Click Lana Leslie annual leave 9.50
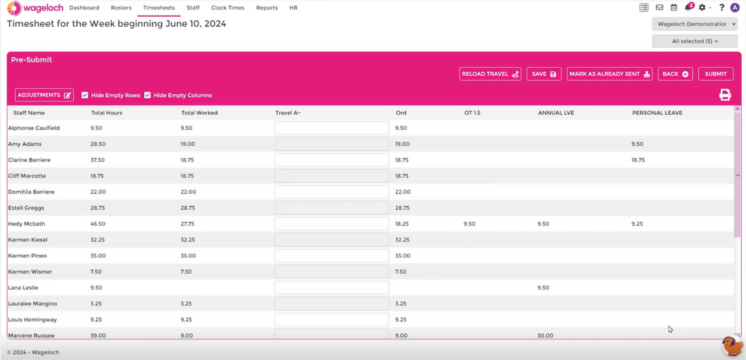Image resolution: width=746 pixels, height=360 pixels. point(543,288)
